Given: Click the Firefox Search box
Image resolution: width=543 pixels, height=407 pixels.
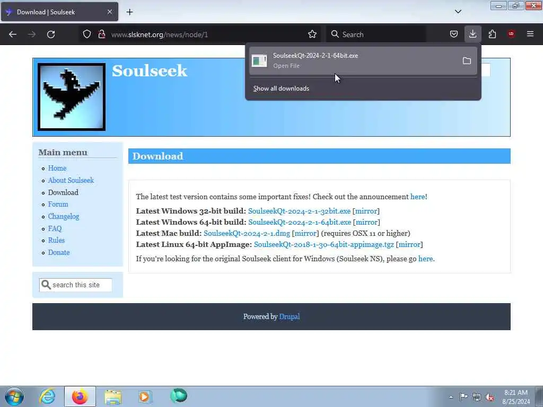Looking at the screenshot, I should (x=376, y=34).
